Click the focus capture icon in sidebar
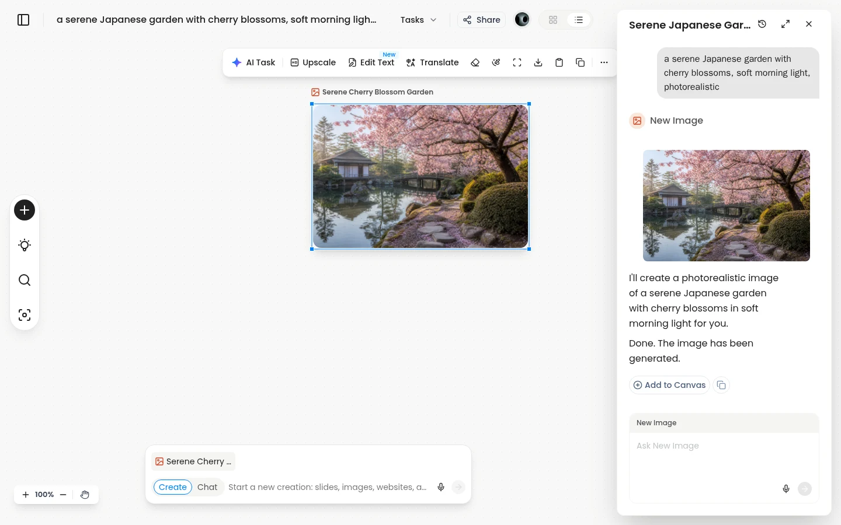Screen dimensions: 841x525 25,315
